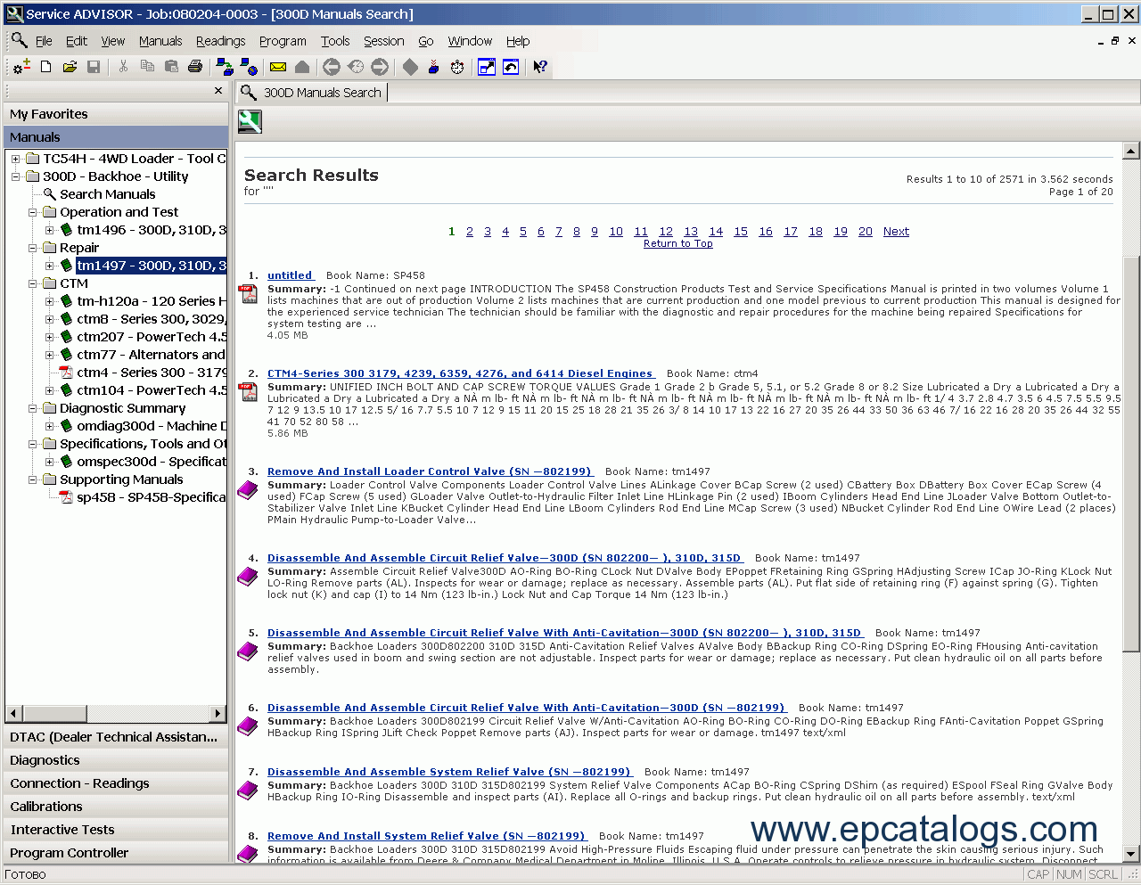Select sp458 - SP458-Specifica tree item
Image resolution: width=1141 pixels, height=885 pixels.
(151, 497)
